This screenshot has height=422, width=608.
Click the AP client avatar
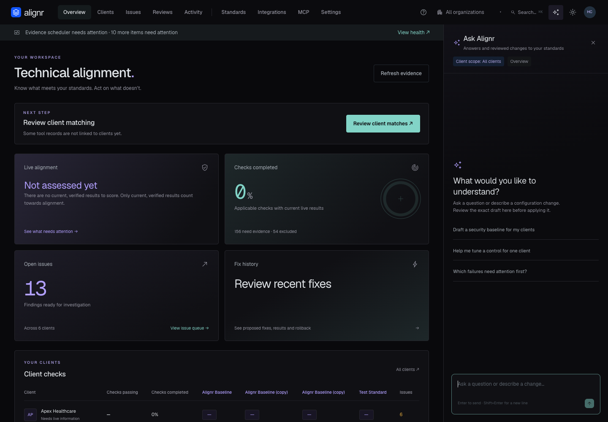pos(30,414)
